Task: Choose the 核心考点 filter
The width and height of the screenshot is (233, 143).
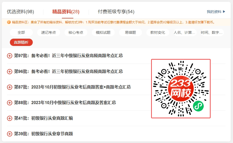Action: point(76,32)
